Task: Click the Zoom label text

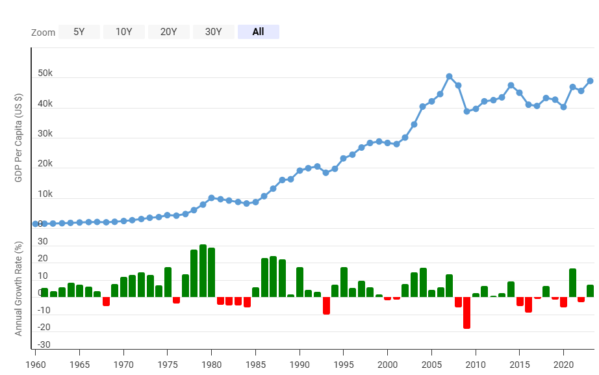Action: 43,32
